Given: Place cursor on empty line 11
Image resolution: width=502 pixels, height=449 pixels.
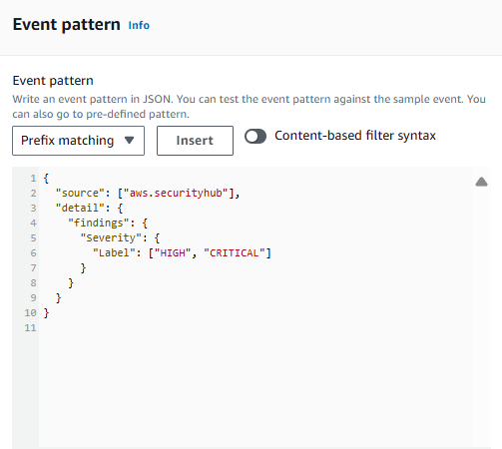Looking at the screenshot, I should point(255,328).
